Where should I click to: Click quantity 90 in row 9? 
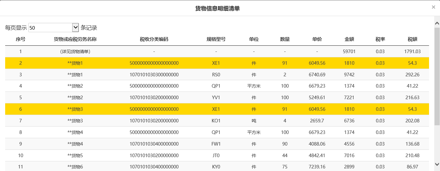pyautogui.click(x=285, y=144)
